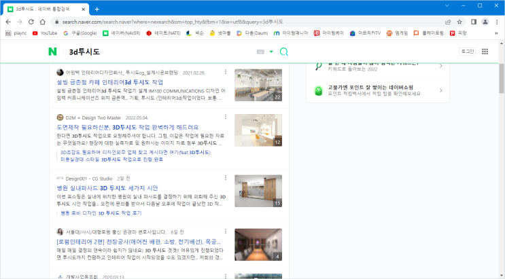Show more bookmarks overflow chevron

[496, 33]
